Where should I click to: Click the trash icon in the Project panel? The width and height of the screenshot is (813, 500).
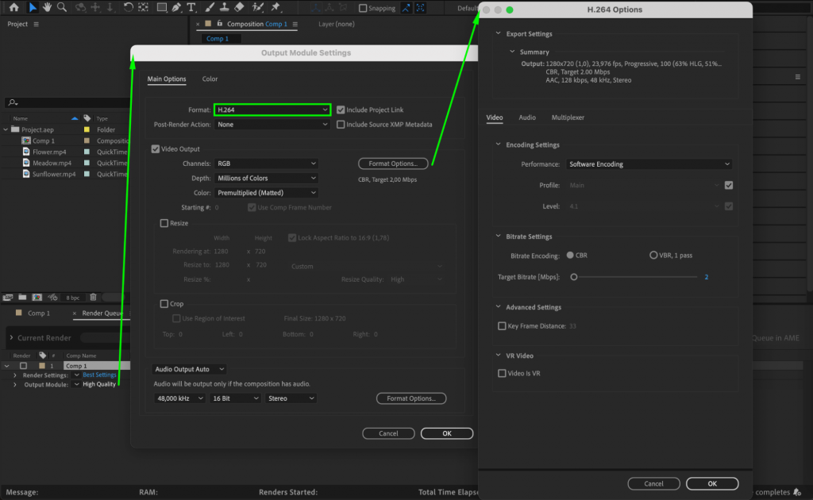[x=94, y=297]
